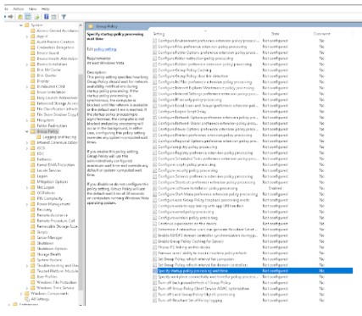The width and height of the screenshot is (362, 316).
Task: Select Configure registry policy processing setting
Action: point(187,147)
